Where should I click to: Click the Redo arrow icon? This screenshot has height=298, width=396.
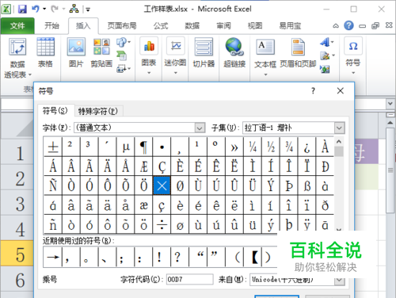[x=55, y=9]
